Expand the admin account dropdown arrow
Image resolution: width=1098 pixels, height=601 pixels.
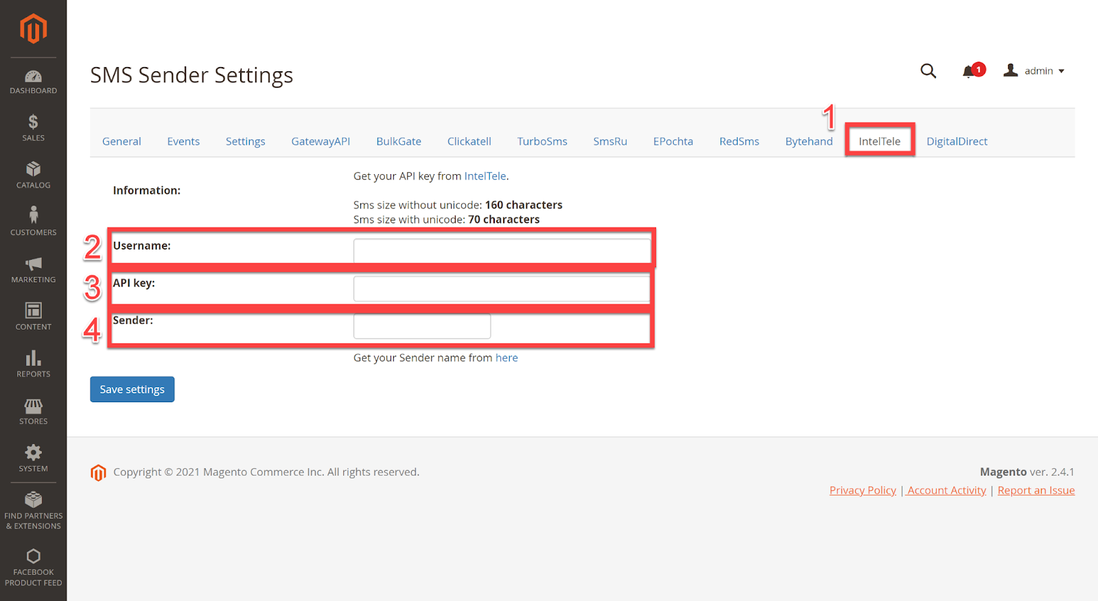[1061, 71]
